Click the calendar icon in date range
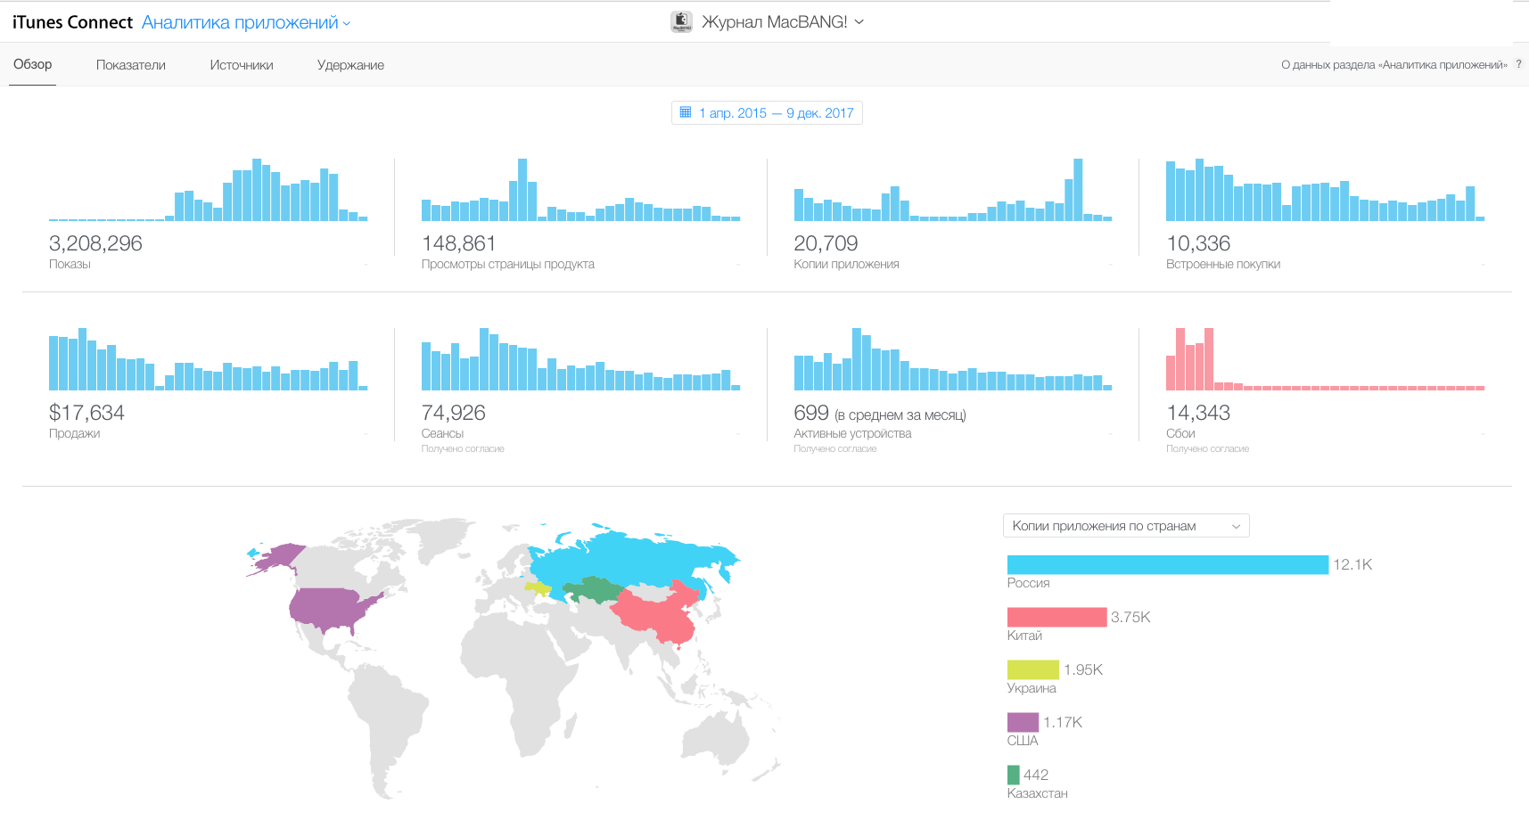Screen dimensions: 1529x837 point(686,112)
